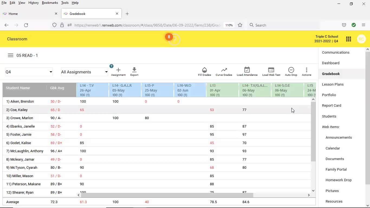This screenshot has width=370, height=208.
Task: Reload the page with the refresh icon
Action: [x=26, y=25]
